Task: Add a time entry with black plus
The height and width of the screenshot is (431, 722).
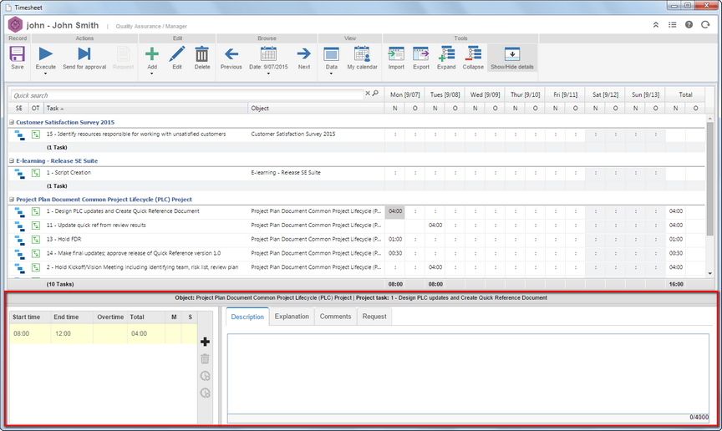Action: pyautogui.click(x=205, y=342)
